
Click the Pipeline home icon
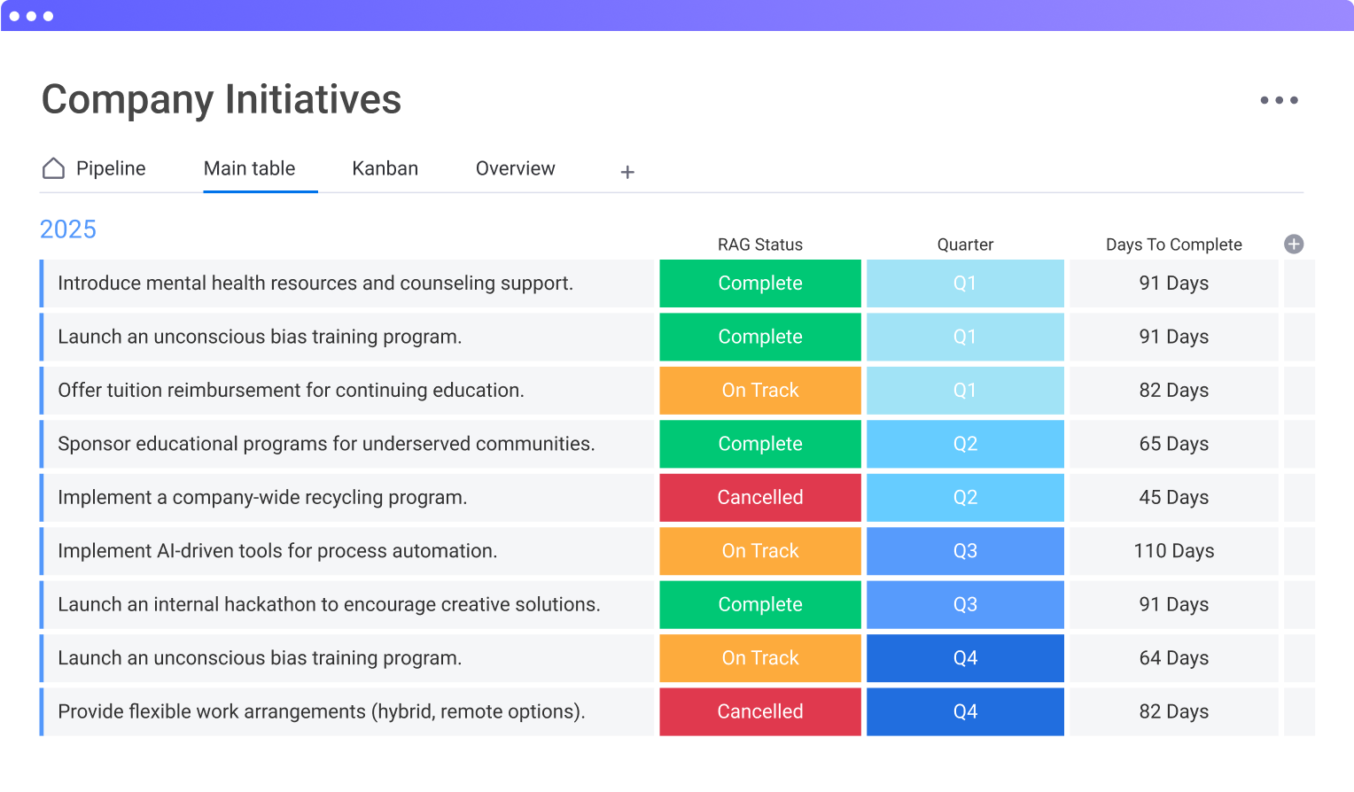(x=54, y=168)
